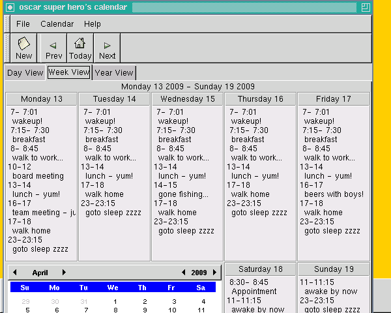Screen dimensions: 391x313
Task: Advance to next week with Next
Action: point(107,48)
